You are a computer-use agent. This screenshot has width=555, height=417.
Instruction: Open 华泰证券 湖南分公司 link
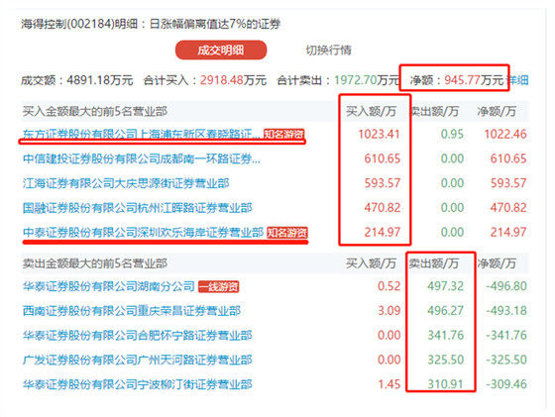pos(108,286)
